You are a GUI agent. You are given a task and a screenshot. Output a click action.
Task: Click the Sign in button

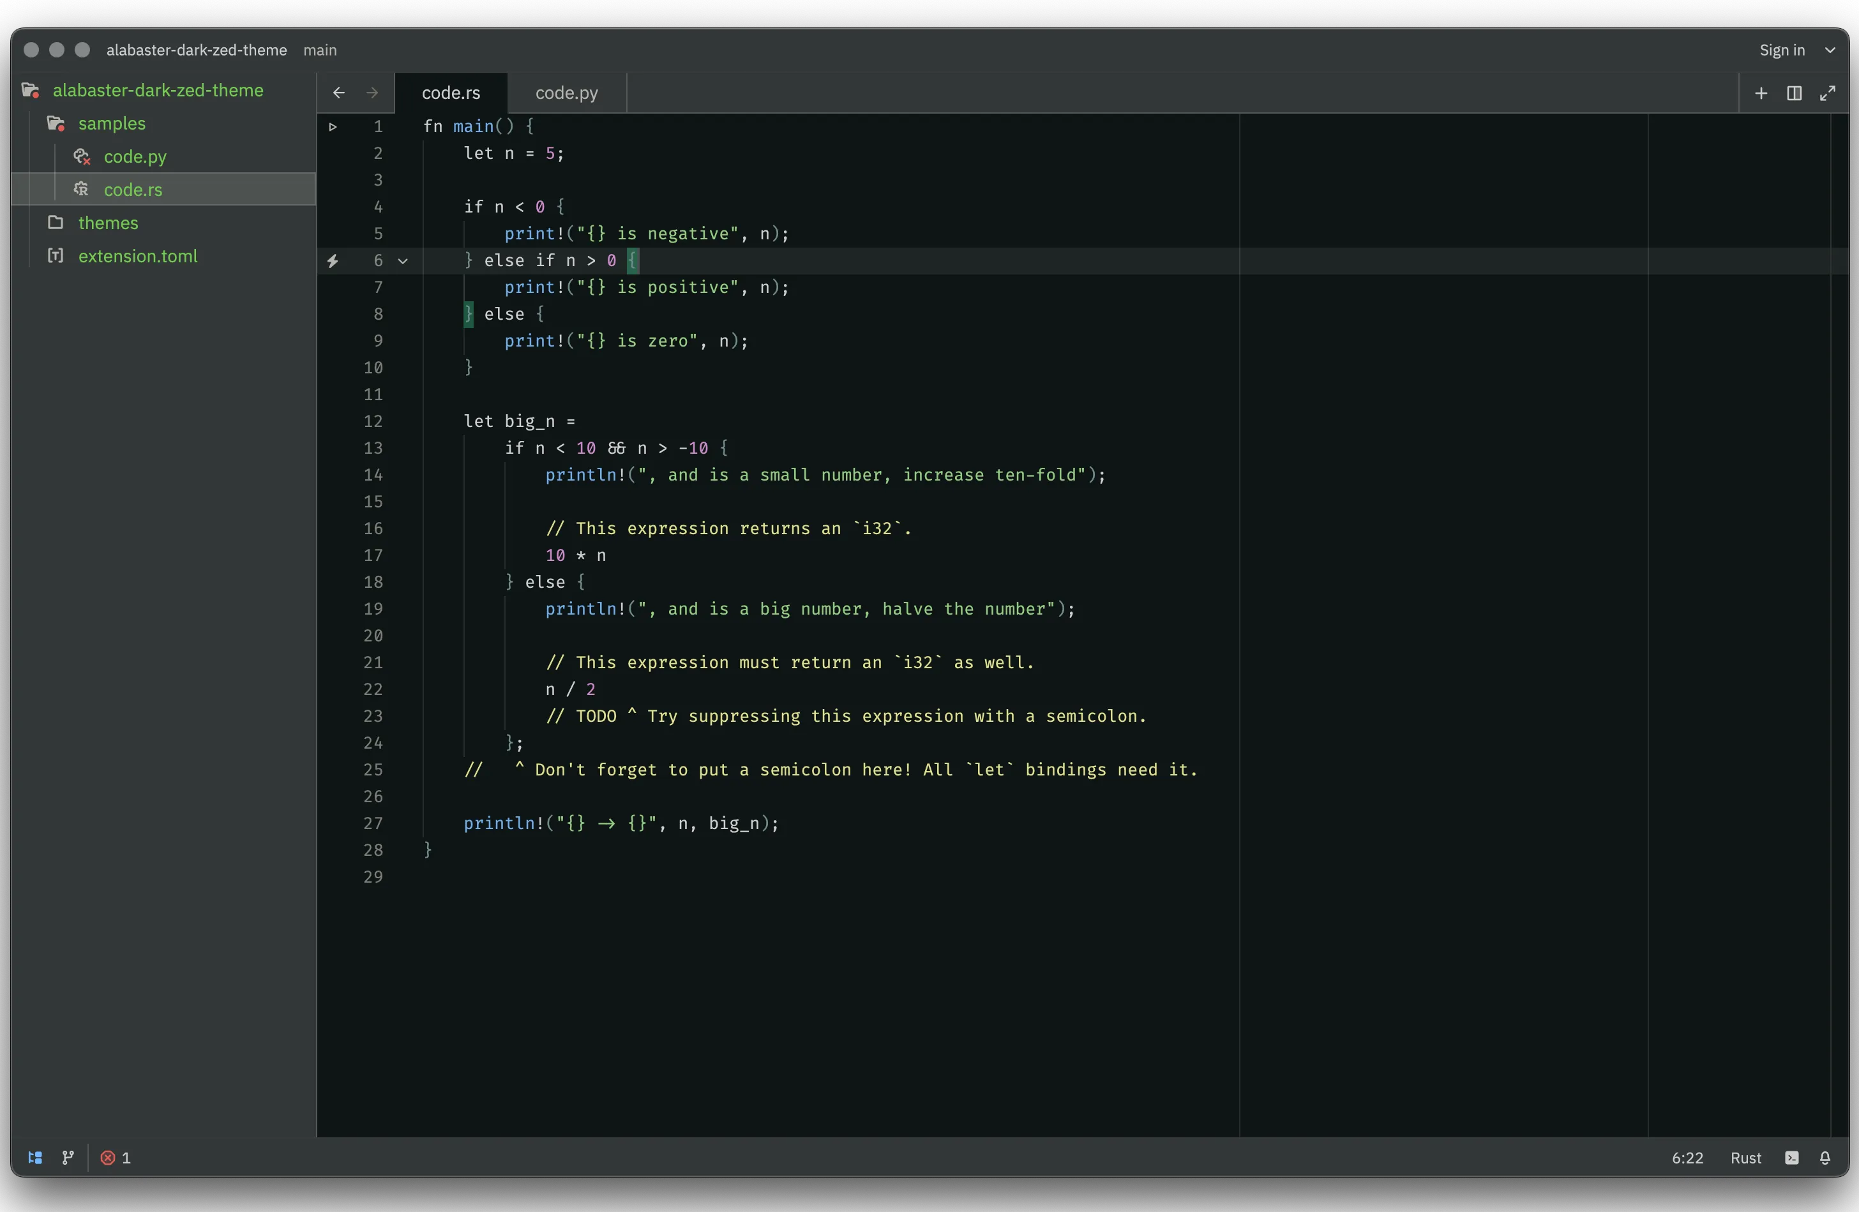(1782, 50)
